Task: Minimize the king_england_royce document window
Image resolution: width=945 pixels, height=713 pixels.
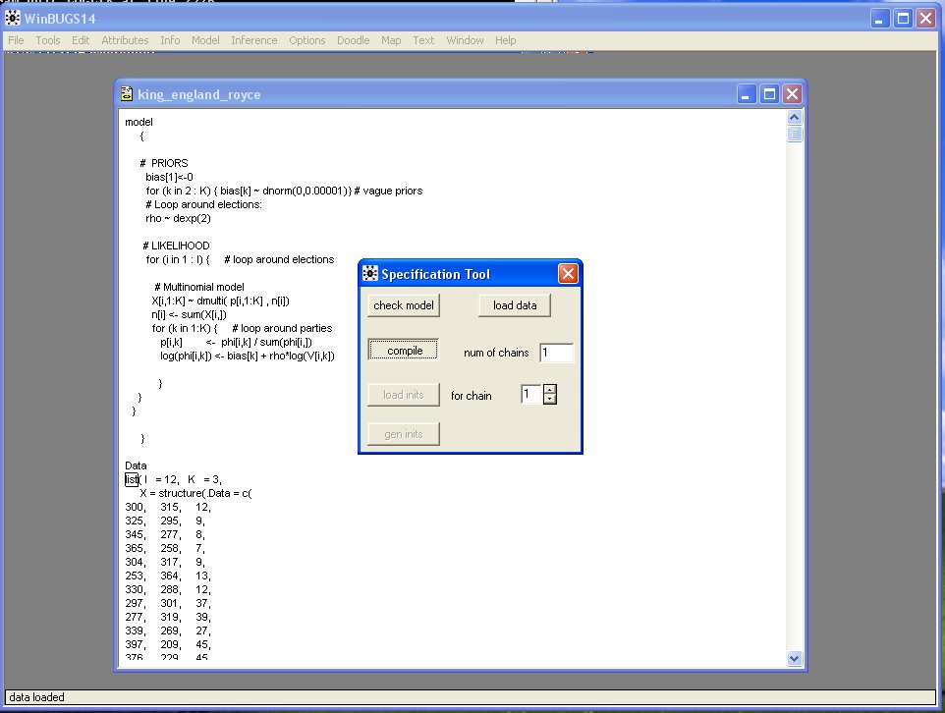Action: (x=749, y=94)
